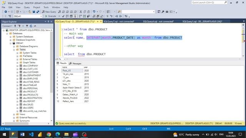Toggle Results to Text icon
This screenshot has width=246, height=138.
click(x=94, y=16)
